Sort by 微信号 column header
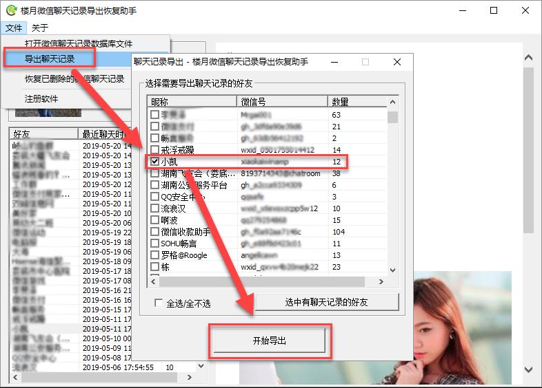Image resolution: width=542 pixels, height=388 pixels. (x=283, y=102)
